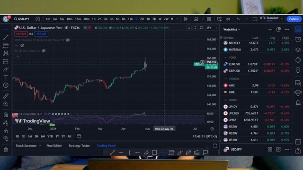This screenshot has height=170, width=303.
Task: Open the Alerts panel clock icon
Action: pyautogui.click(x=298, y=39)
